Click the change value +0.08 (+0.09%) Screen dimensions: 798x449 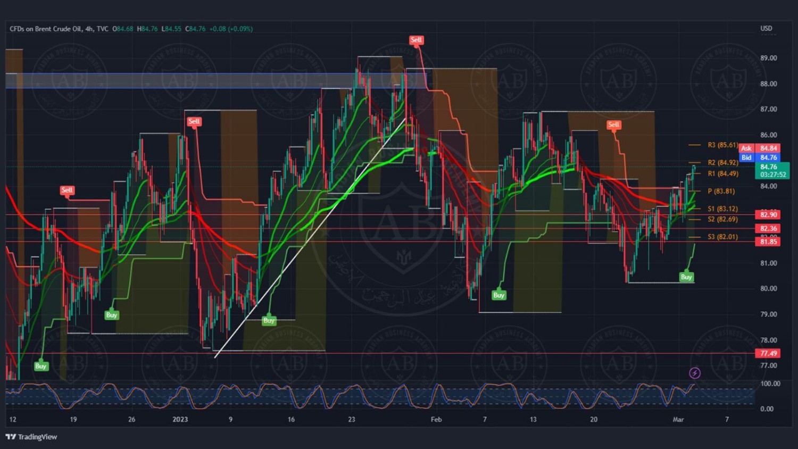click(x=231, y=29)
